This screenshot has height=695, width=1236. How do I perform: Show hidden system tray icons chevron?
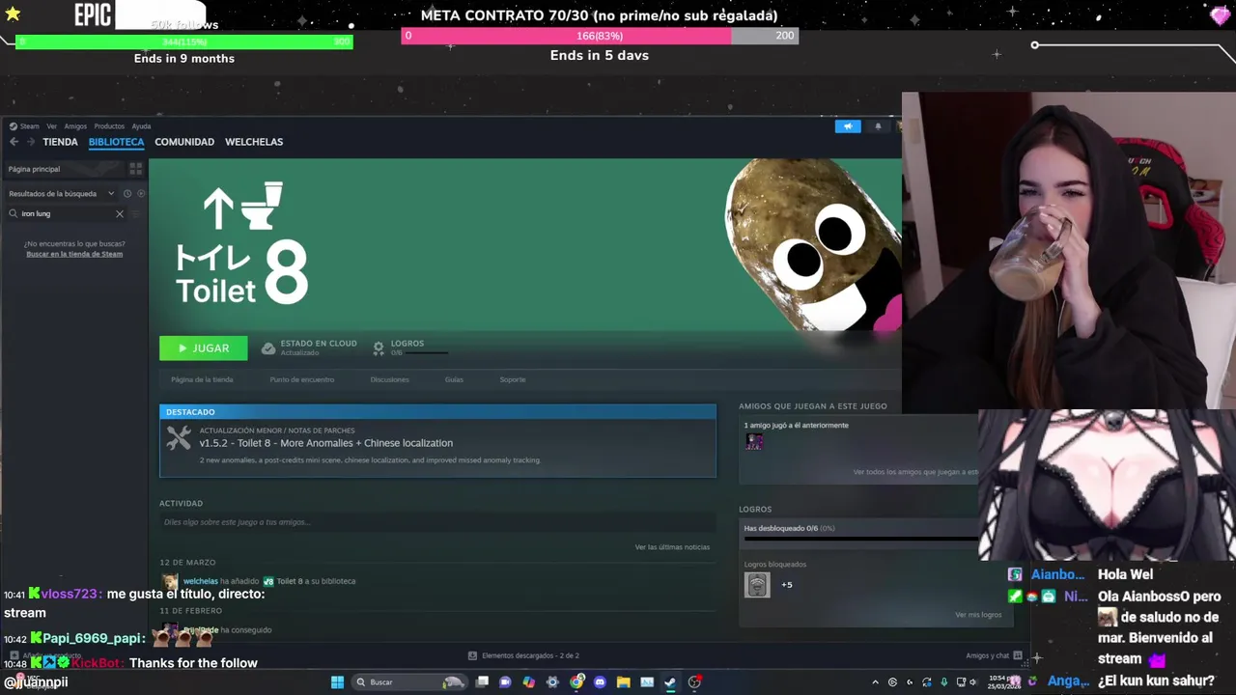(876, 682)
